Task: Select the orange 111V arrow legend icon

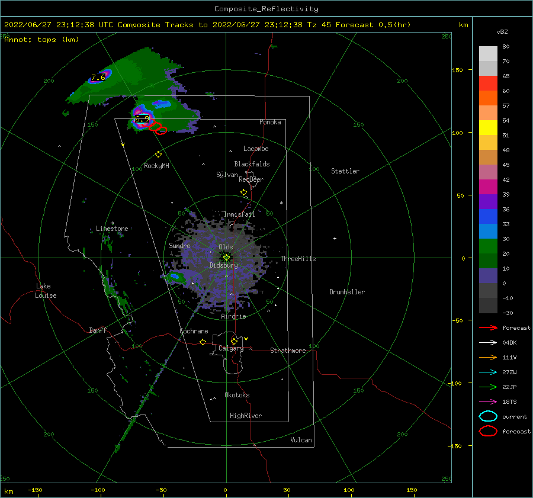Action: click(488, 357)
